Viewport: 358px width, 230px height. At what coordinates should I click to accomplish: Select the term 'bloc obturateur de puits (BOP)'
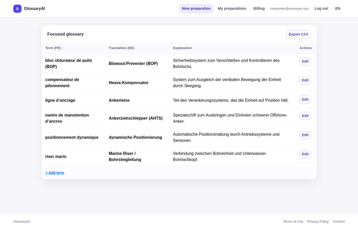[69, 64]
